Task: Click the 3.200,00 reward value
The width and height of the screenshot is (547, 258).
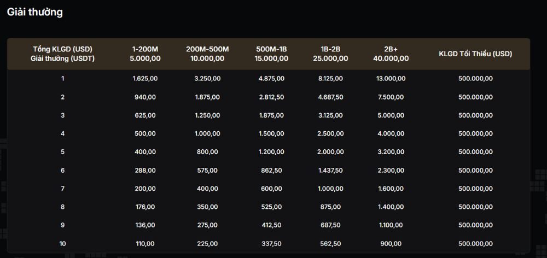Action: pyautogui.click(x=391, y=152)
